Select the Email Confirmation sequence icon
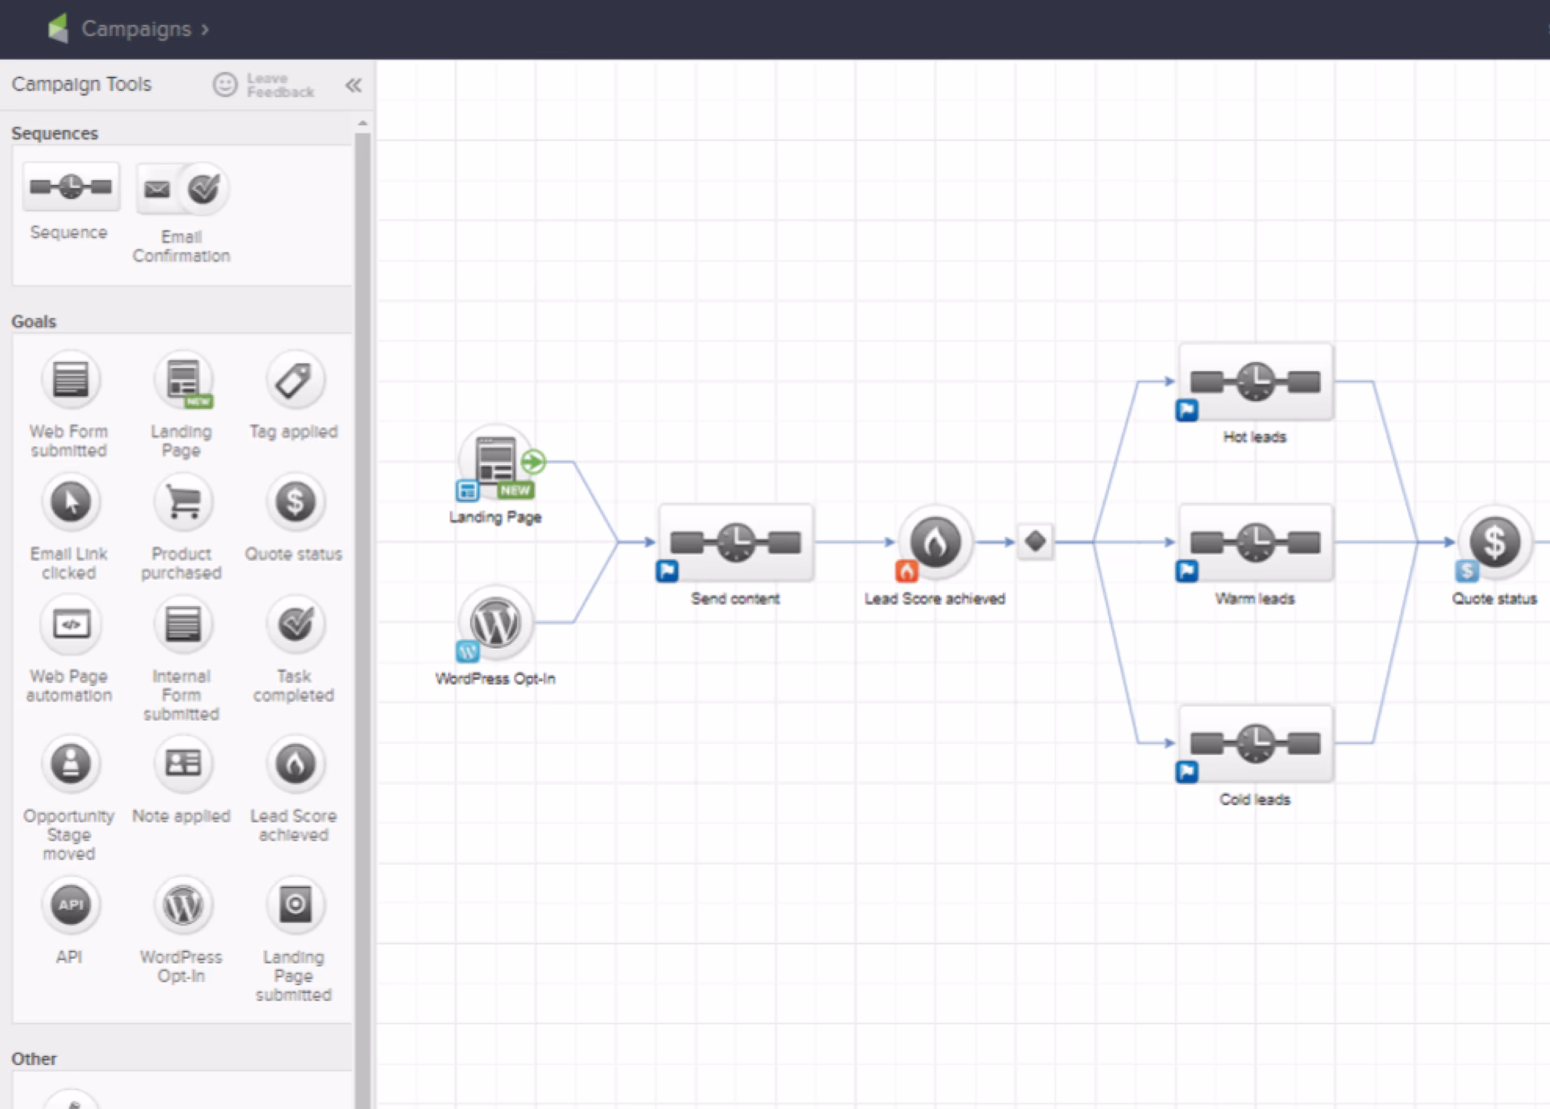Image resolution: width=1550 pixels, height=1109 pixels. coord(182,189)
